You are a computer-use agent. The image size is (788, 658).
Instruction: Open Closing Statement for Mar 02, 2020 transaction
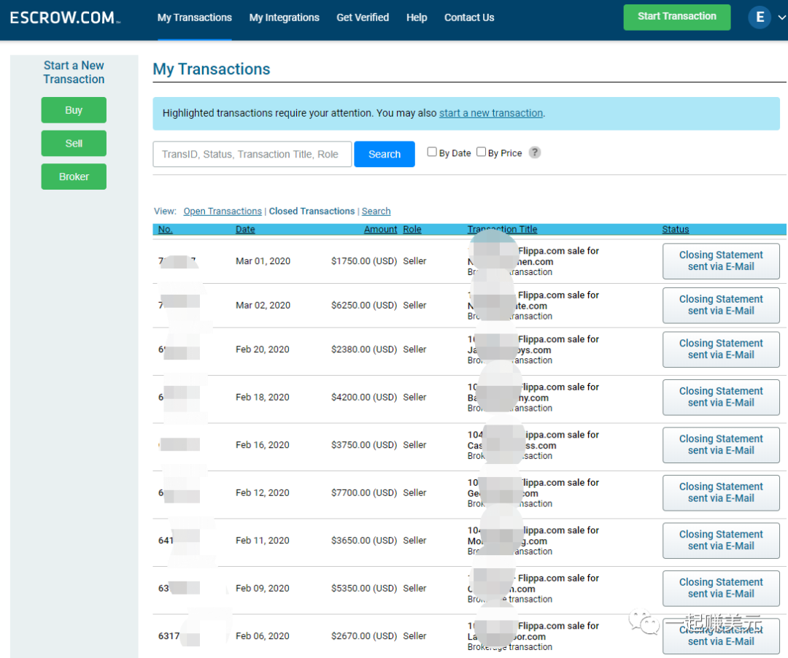pyautogui.click(x=721, y=306)
